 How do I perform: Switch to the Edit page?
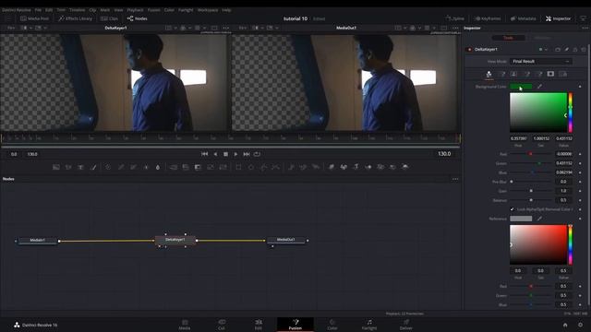[259, 325]
